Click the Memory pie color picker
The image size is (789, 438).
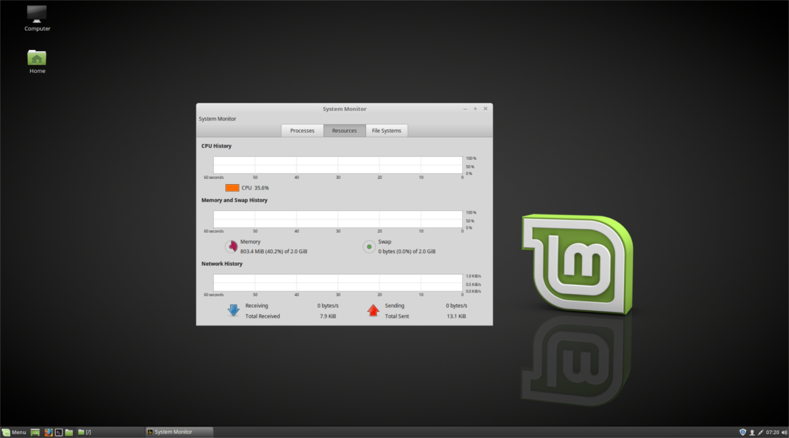pyautogui.click(x=231, y=247)
